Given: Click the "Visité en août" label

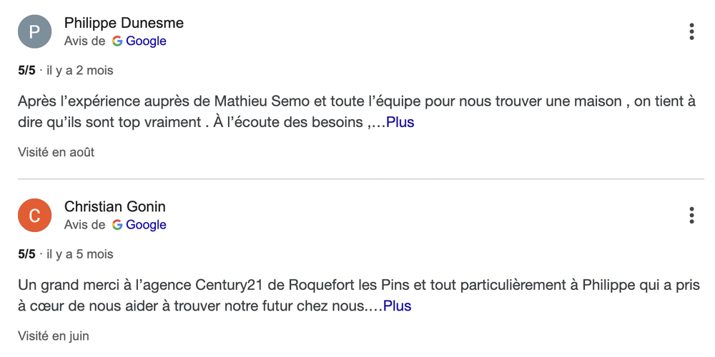Looking at the screenshot, I should point(56,152).
